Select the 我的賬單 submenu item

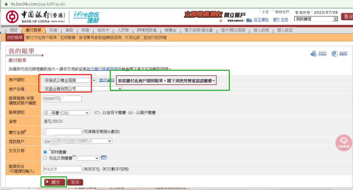tap(15, 37)
